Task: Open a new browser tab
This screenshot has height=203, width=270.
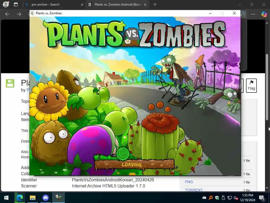Action: (x=155, y=4)
